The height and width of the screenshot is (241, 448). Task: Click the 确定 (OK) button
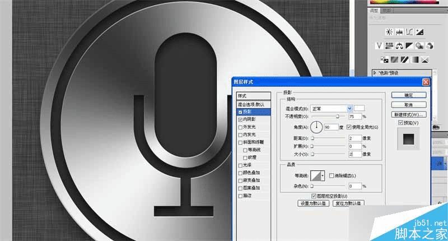point(409,95)
